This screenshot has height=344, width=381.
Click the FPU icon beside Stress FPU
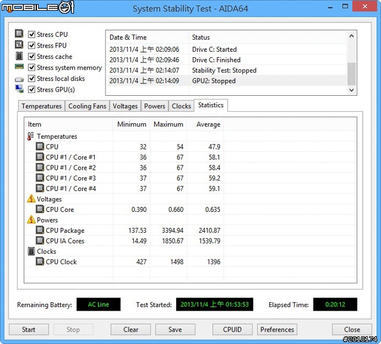click(19, 45)
